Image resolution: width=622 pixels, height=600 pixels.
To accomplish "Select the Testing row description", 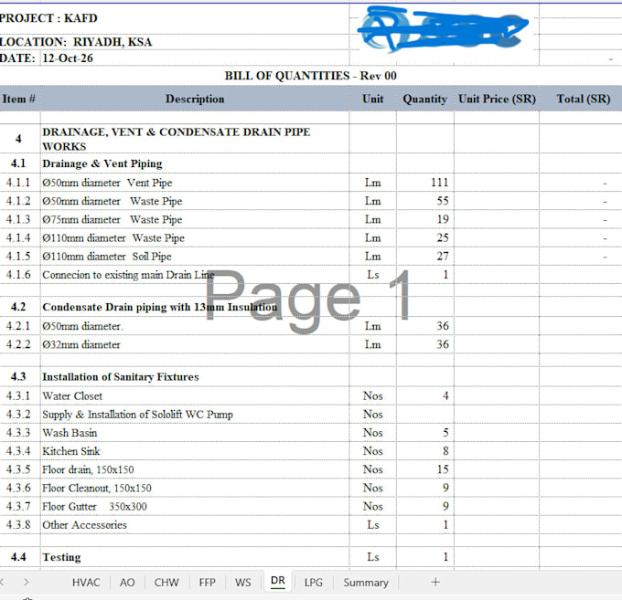I will coord(195,557).
